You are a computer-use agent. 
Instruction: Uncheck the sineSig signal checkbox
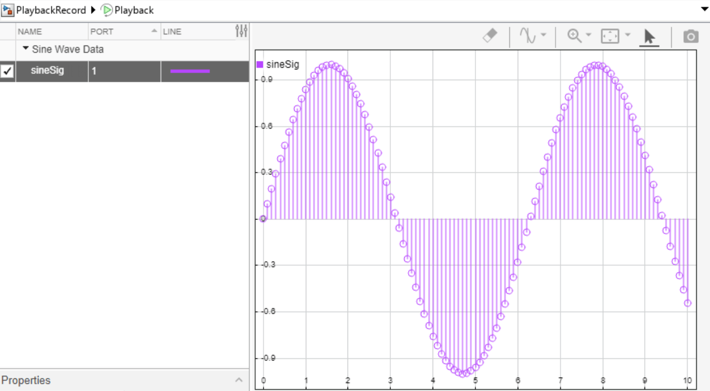point(8,71)
